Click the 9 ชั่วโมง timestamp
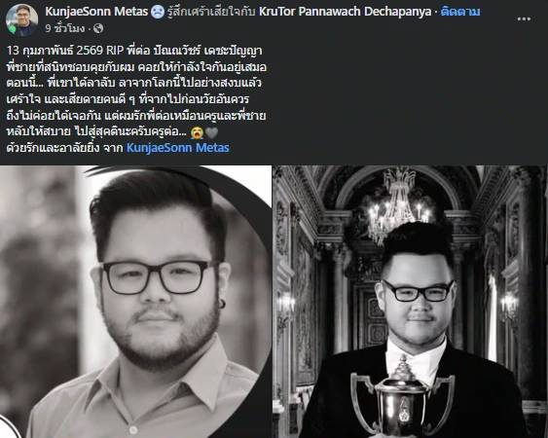548x438 pixels. tap(65, 28)
